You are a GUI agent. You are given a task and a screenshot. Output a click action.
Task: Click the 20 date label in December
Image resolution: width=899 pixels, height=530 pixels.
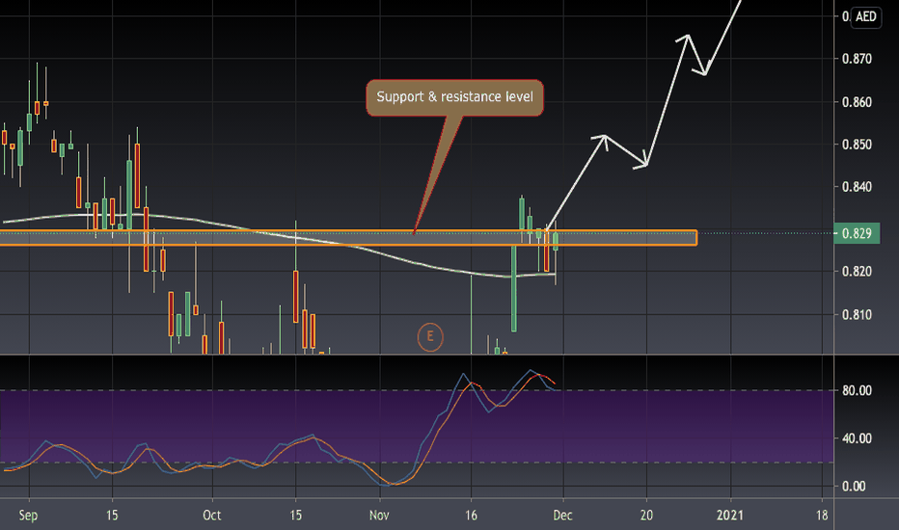(646, 516)
